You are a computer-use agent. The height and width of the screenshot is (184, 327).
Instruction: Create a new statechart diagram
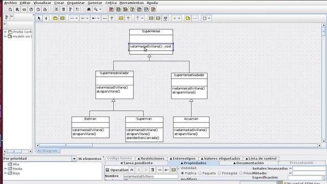[139, 9]
